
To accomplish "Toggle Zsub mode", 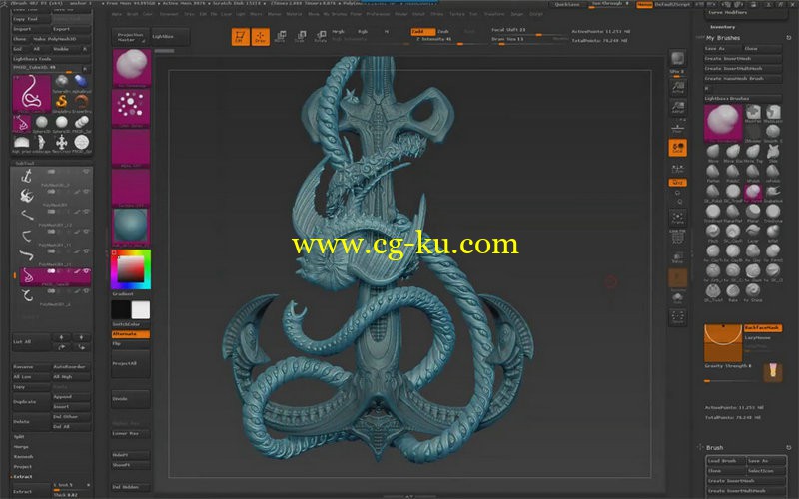I will 443,32.
